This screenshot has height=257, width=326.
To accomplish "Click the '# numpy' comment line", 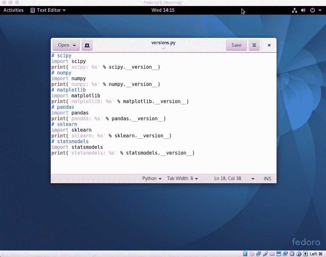I will [62, 73].
